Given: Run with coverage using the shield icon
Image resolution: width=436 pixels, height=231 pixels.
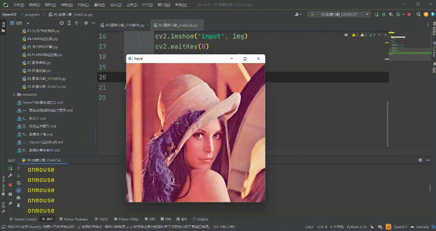Looking at the screenshot, I should pyautogui.click(x=391, y=14).
